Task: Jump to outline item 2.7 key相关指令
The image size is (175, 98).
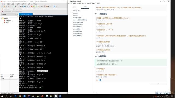Action: coord(77,33)
